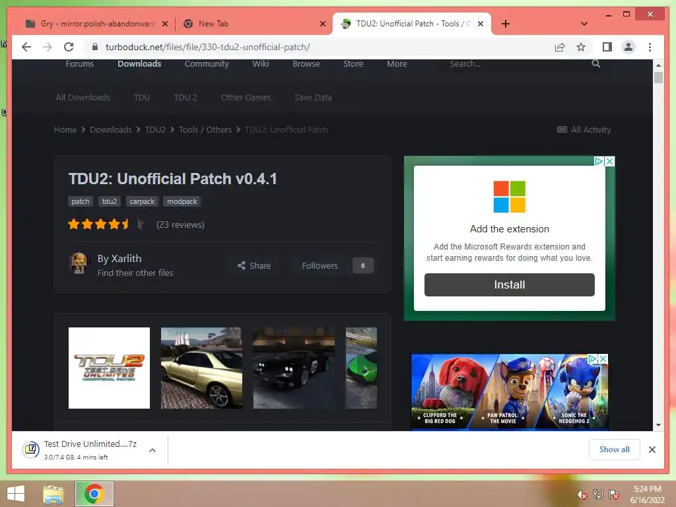Screen dimensions: 676x507
Task: Close the New Tab tab
Action: (x=322, y=24)
